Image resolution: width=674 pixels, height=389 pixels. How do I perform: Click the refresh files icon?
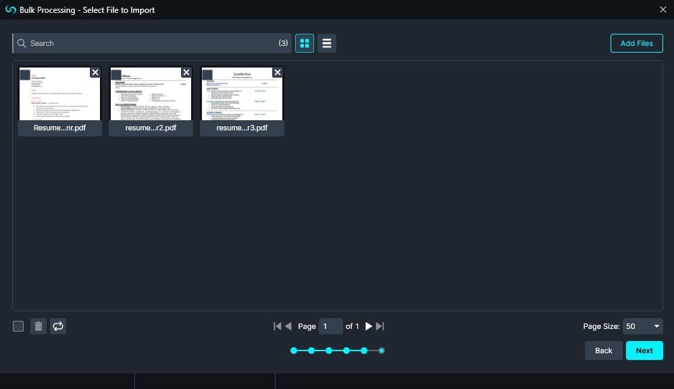click(58, 326)
